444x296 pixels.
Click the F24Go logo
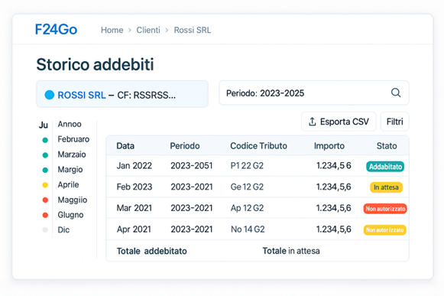coord(56,30)
